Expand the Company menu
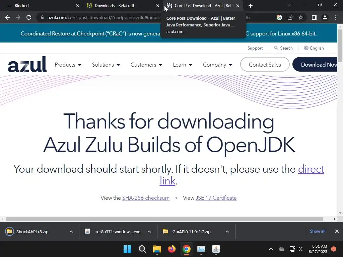The height and width of the screenshot is (257, 343). click(x=217, y=65)
